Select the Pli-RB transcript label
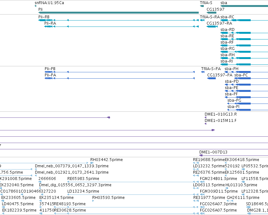Image resolution: width=268 pixels, height=215 pixels. point(44,17)
